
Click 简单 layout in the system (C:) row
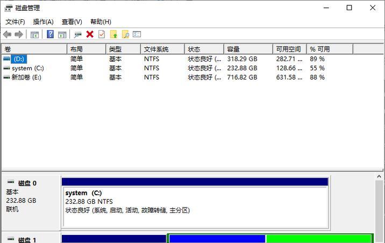click(76, 68)
